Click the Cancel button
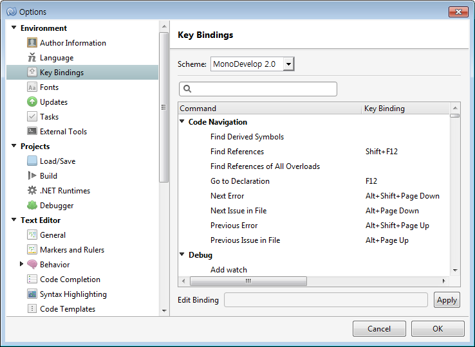 point(379,329)
